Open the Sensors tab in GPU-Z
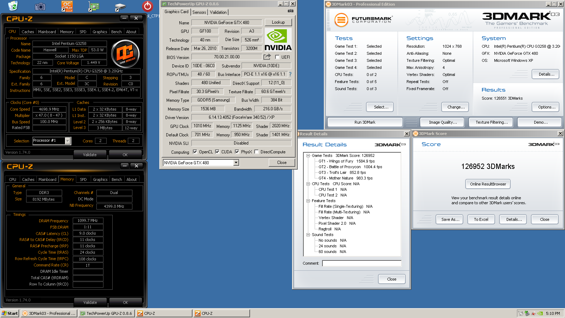Image resolution: width=565 pixels, height=318 pixels. click(x=199, y=12)
